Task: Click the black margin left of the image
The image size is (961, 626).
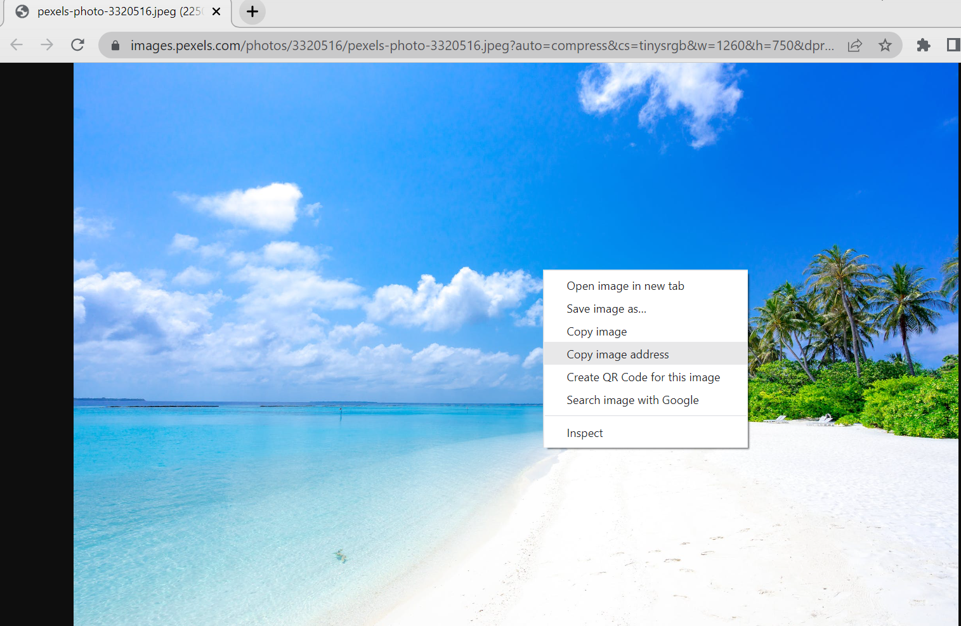Action: tap(36, 342)
